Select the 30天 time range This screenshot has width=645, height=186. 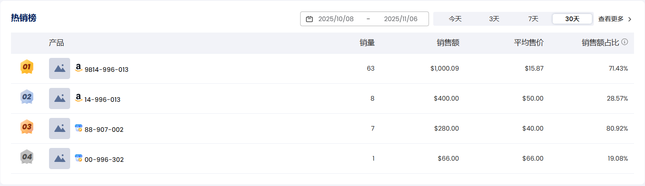(x=572, y=19)
